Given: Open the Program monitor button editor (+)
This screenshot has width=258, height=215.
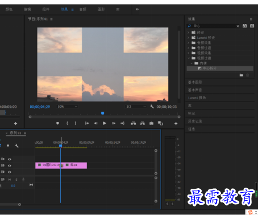Looking at the screenshot, I should (176, 124).
